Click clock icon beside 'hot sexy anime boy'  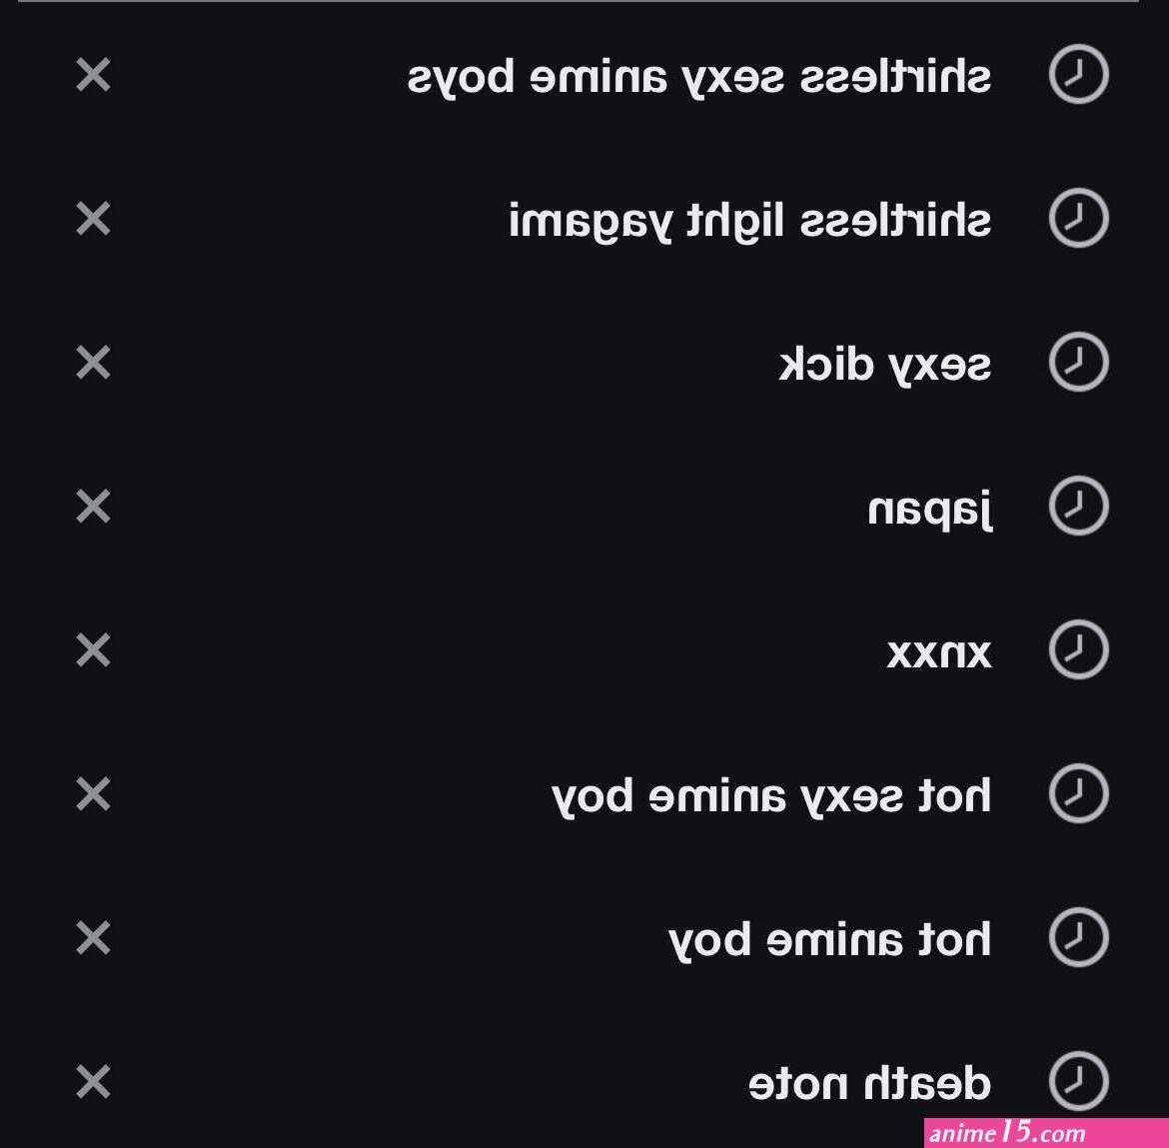(1078, 793)
